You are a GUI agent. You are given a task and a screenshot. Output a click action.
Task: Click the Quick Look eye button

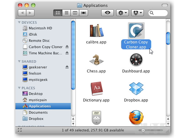[107, 13]
